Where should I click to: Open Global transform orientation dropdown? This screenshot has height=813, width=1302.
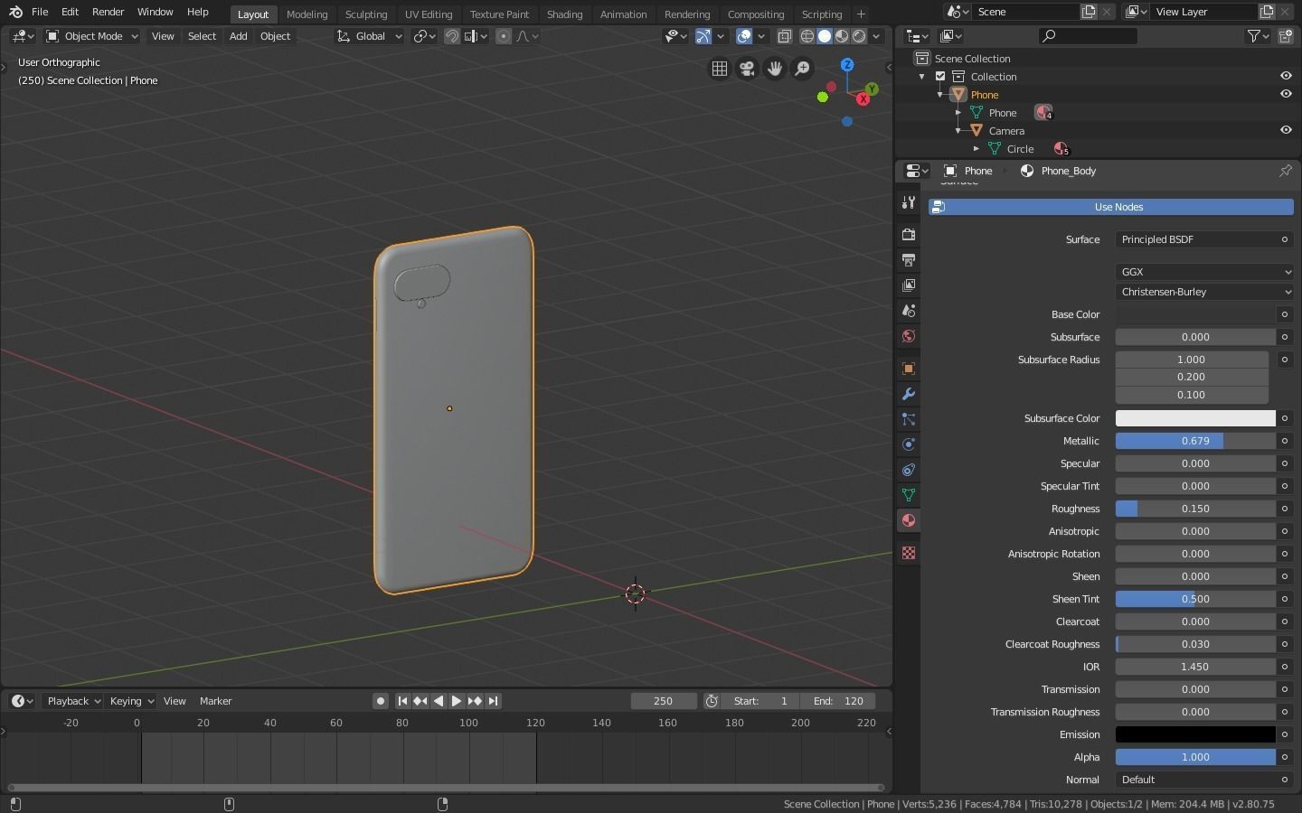click(x=369, y=36)
